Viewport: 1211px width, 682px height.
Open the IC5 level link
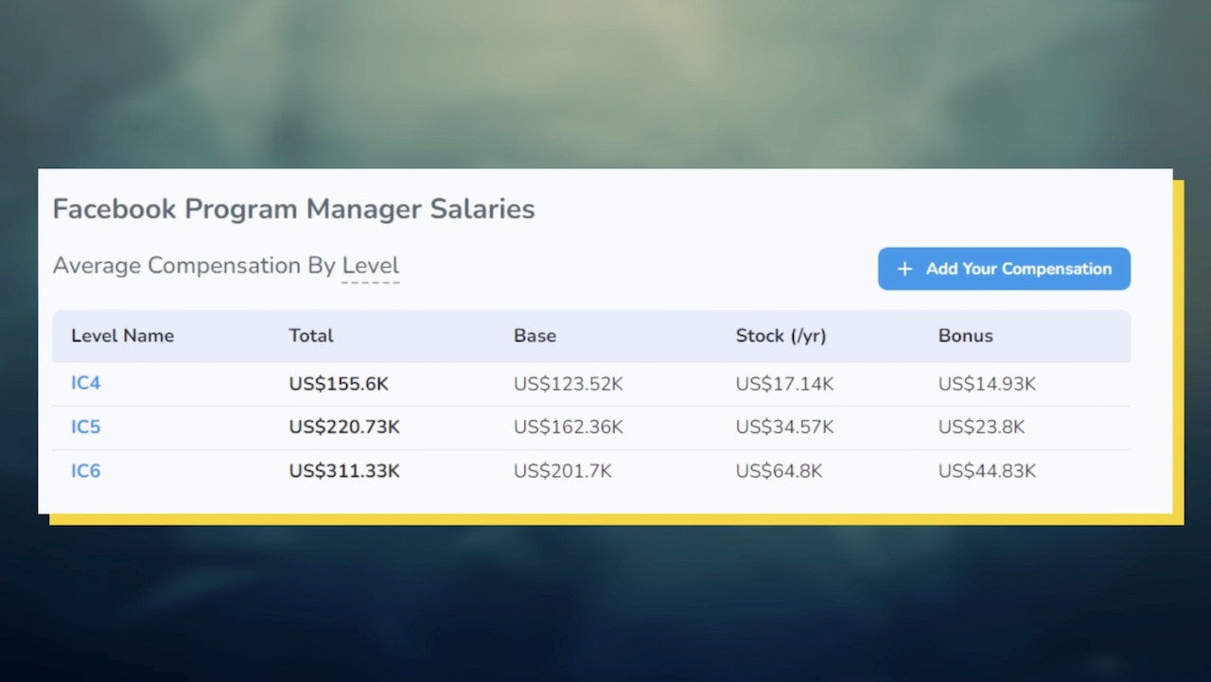[x=86, y=428]
